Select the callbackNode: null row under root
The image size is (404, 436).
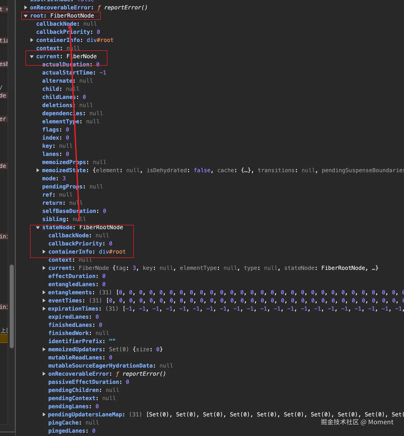coord(66,24)
